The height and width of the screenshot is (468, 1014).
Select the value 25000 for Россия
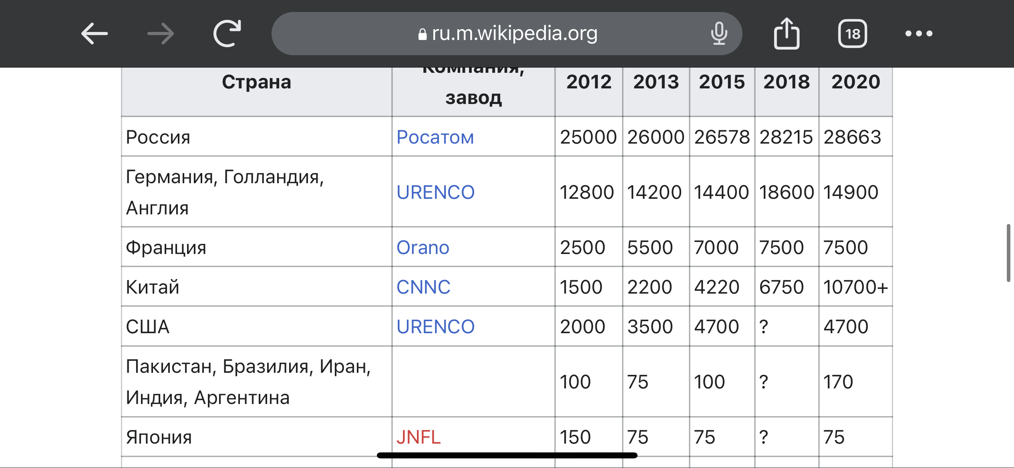click(589, 137)
